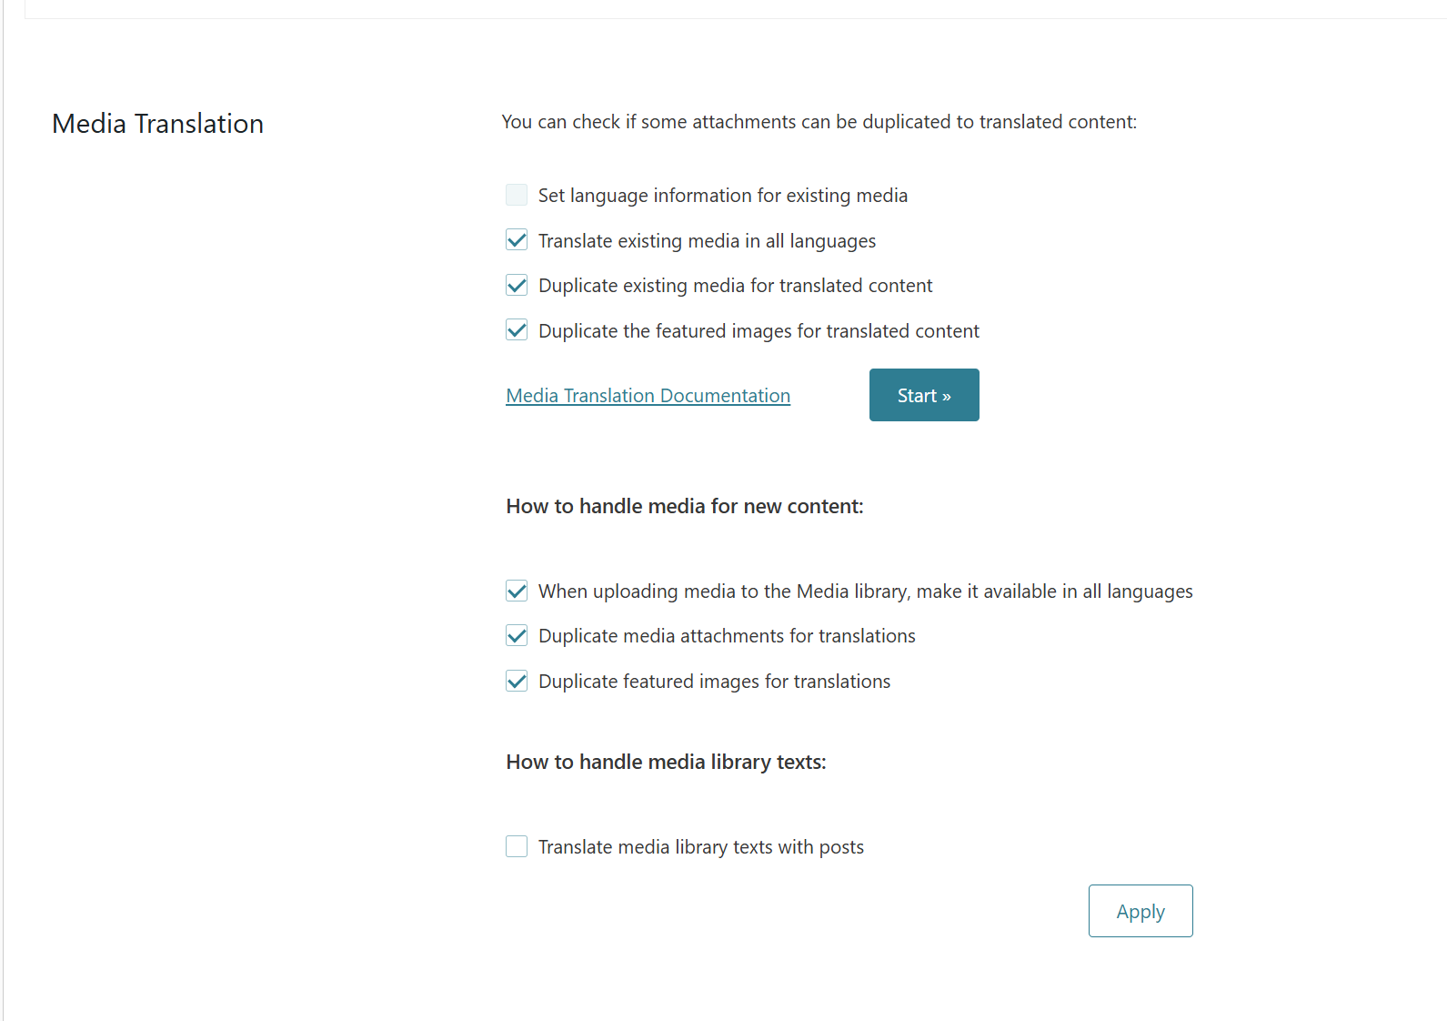The height and width of the screenshot is (1021, 1447).
Task: Click label text Translate media library texts with posts
Action: point(701,847)
